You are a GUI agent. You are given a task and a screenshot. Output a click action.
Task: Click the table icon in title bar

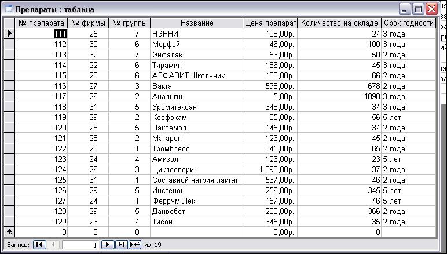pos(9,9)
